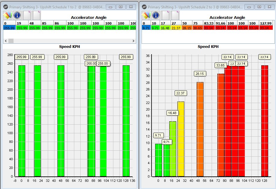The width and height of the screenshot is (276, 189).
Task: Click the last page icon in the 1 to 2 window toolbar
Action: click(36, 15)
